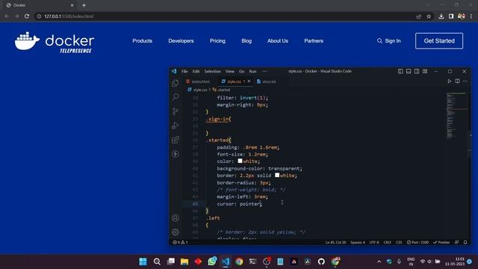Click the white color swatch on border line
Screen dimensions: 478x269
coord(277,175)
